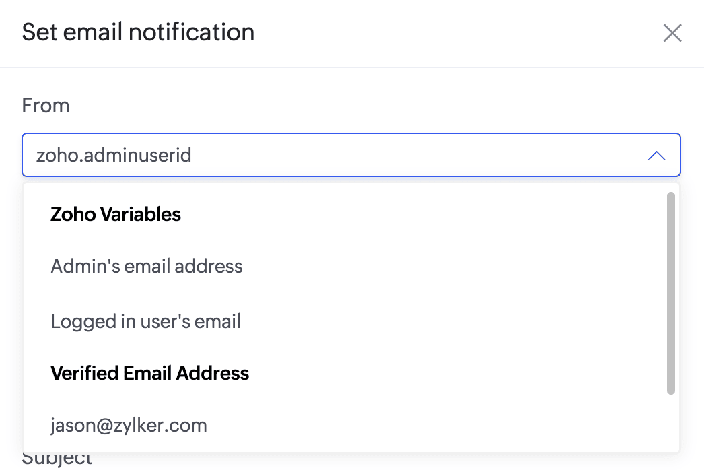Dismiss the dialog with the X icon
Viewport: 704px width, 470px height.
pyautogui.click(x=672, y=33)
